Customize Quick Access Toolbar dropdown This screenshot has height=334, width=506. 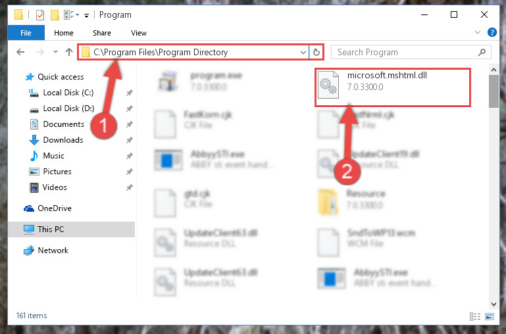coord(86,15)
